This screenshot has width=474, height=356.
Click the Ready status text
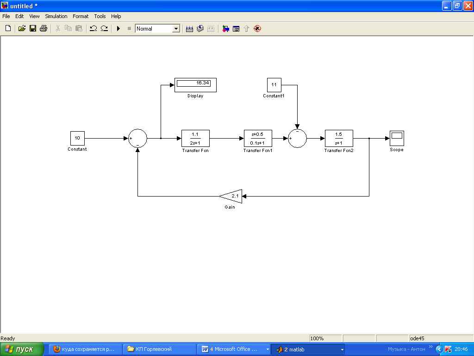(x=8, y=338)
